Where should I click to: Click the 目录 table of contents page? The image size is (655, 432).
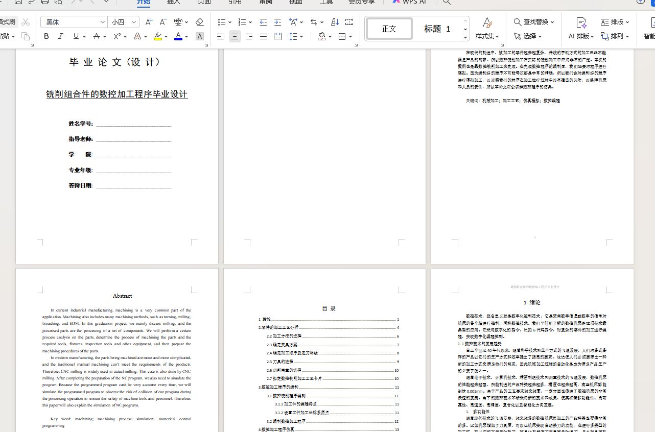click(324, 350)
